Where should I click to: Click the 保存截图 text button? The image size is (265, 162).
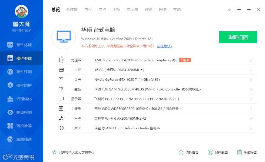(221, 152)
